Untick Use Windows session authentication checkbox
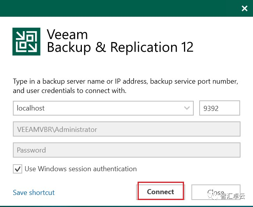 (x=18, y=169)
